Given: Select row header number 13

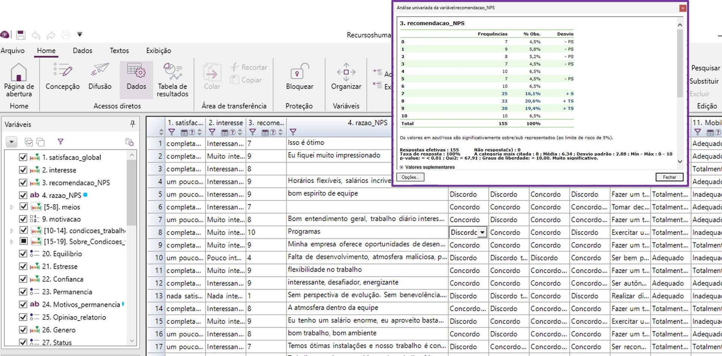Looking at the screenshot, I should 156,296.
